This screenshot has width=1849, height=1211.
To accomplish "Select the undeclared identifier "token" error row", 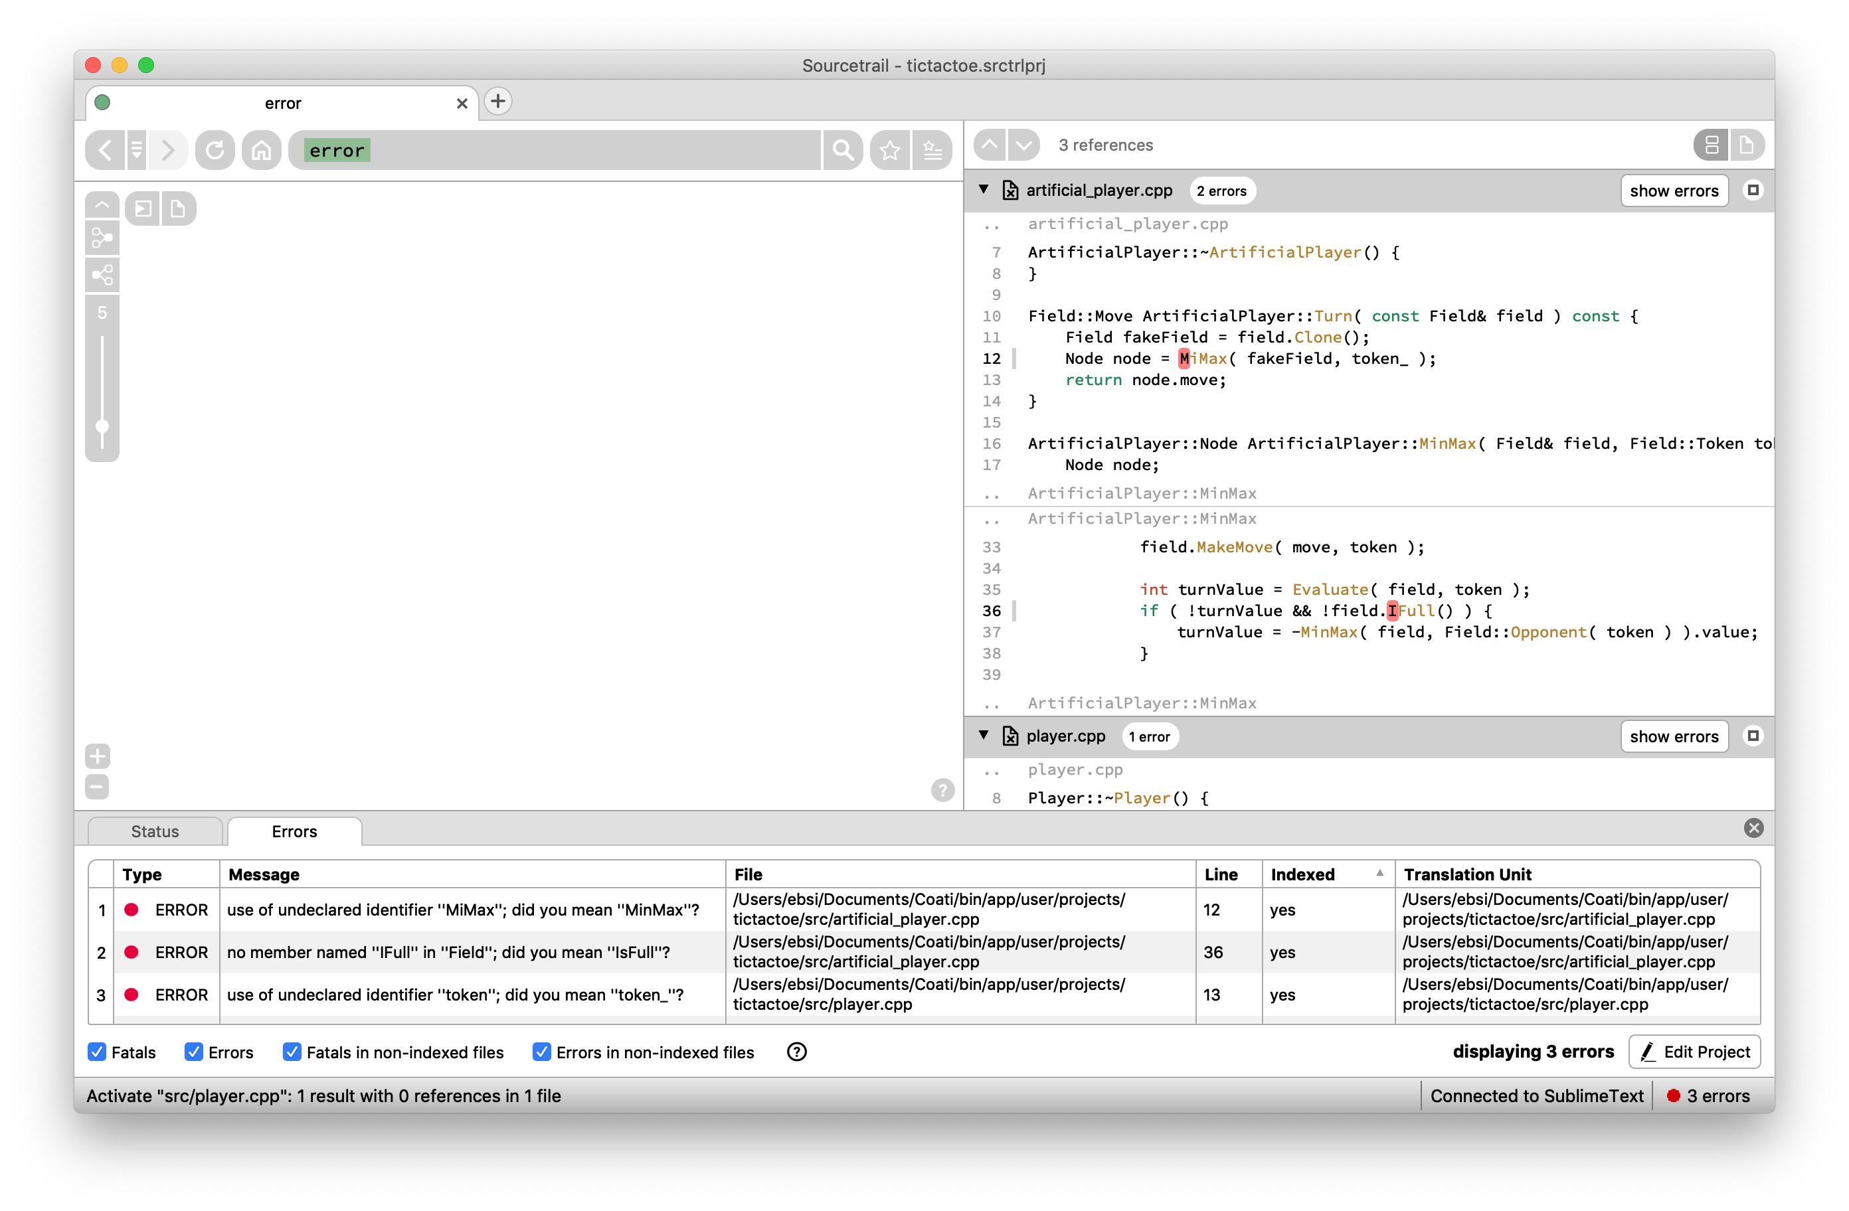I will (x=924, y=995).
